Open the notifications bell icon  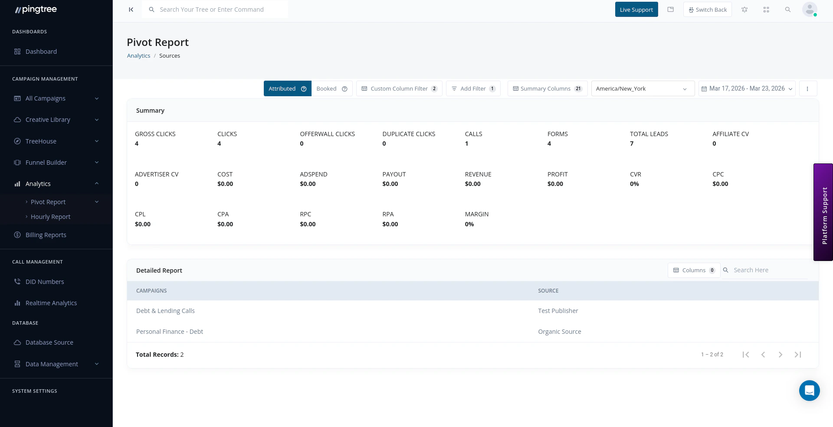tap(744, 9)
